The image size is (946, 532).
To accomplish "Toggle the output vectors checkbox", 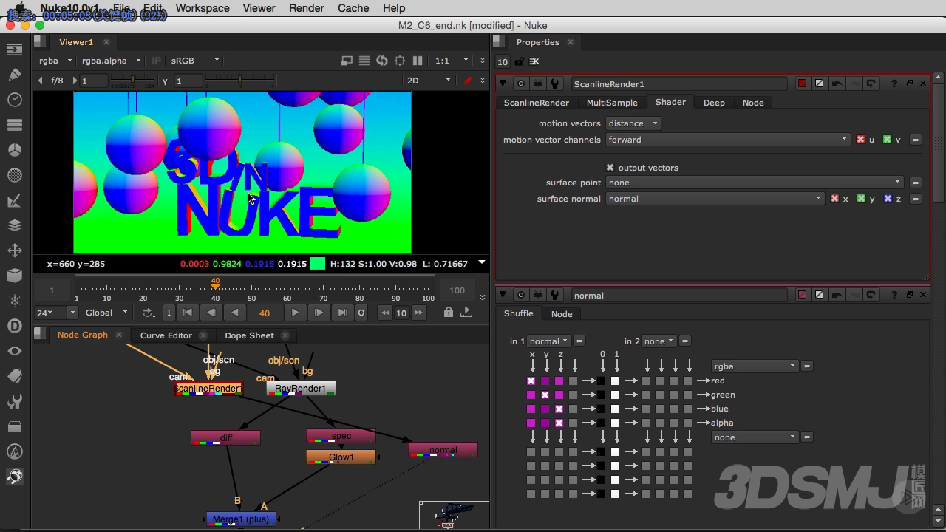I will click(x=610, y=168).
